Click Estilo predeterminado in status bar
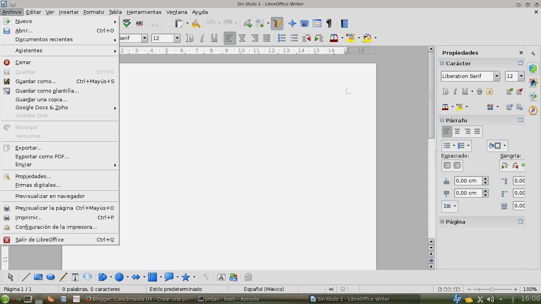 click(176, 289)
